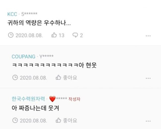Image resolution: width=161 pixels, height=129 pixels.
Task: Tap 좋아요 text on the 한국수력원자력 reply
Action: click(x=70, y=120)
